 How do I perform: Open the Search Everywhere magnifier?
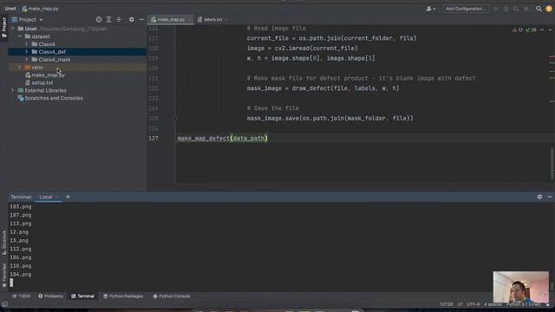tap(539, 9)
